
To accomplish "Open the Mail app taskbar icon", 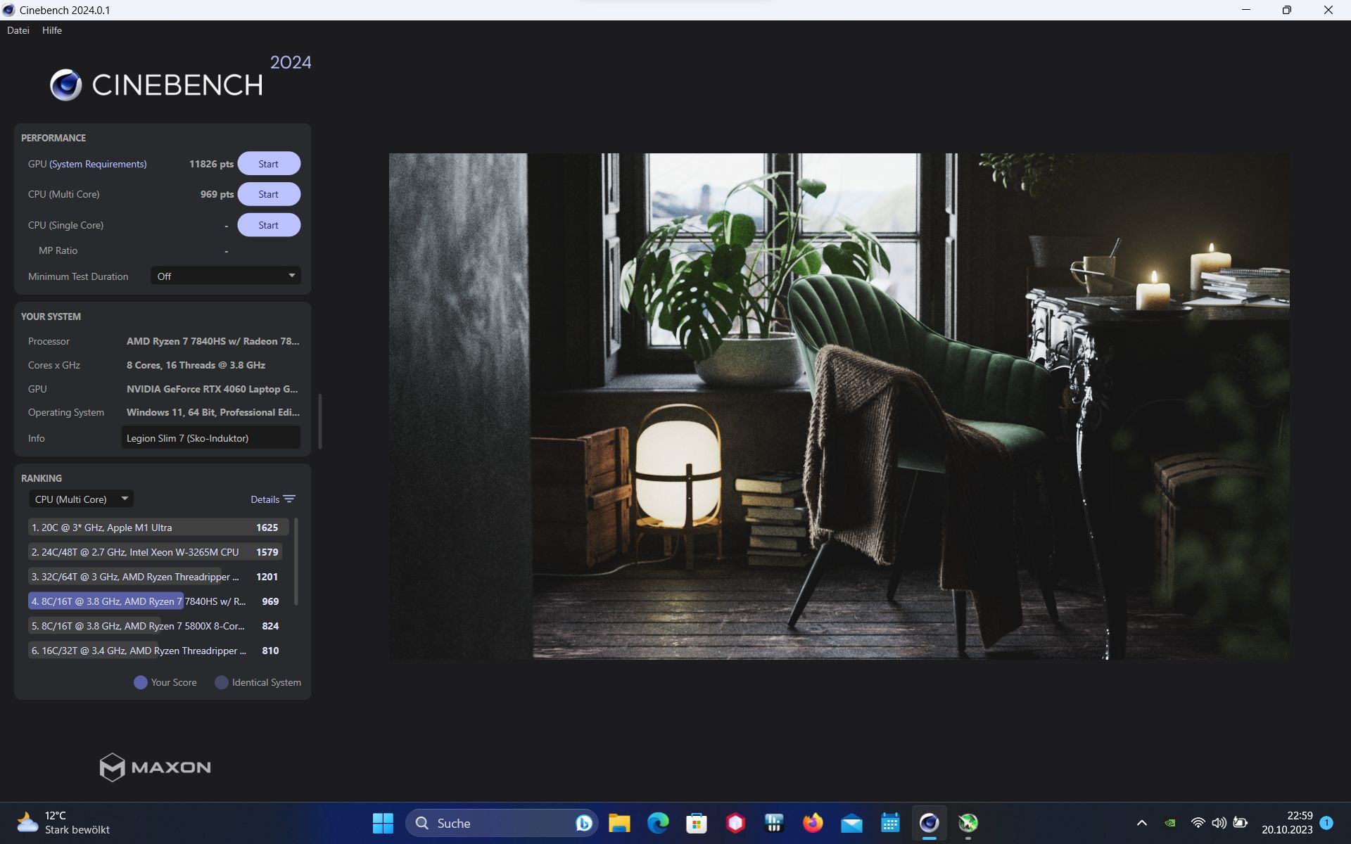I will (851, 823).
